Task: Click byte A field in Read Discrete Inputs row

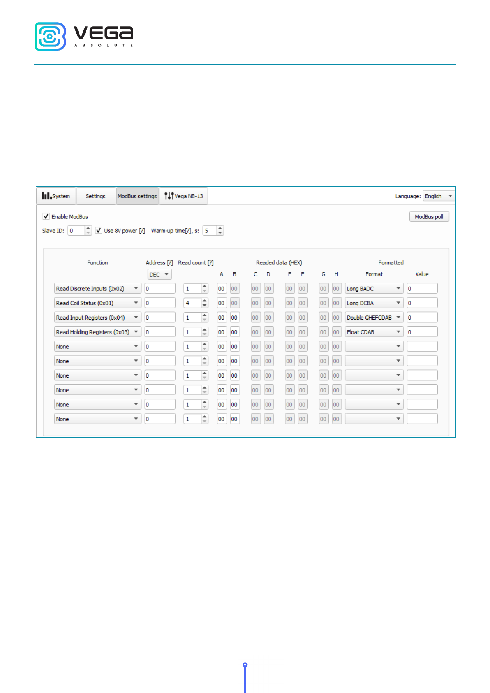Action: (222, 289)
